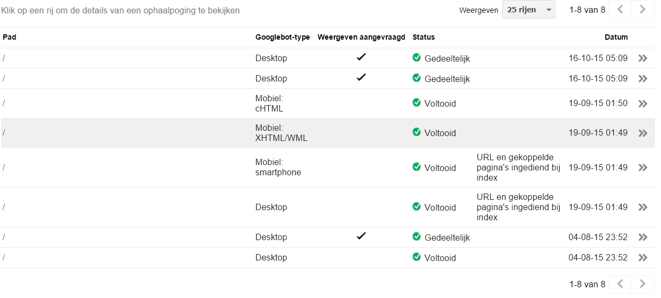The image size is (661, 298).
Task: Click green status icon on cHTML row
Action: 417,103
